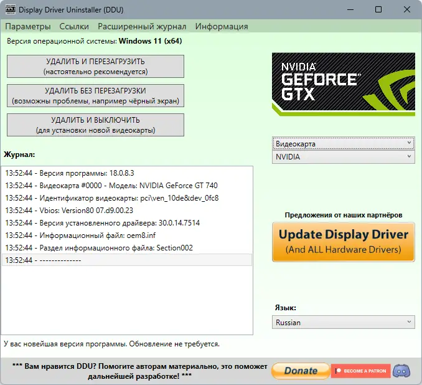Expand the NVIDIA vendor dropdown

344,157
